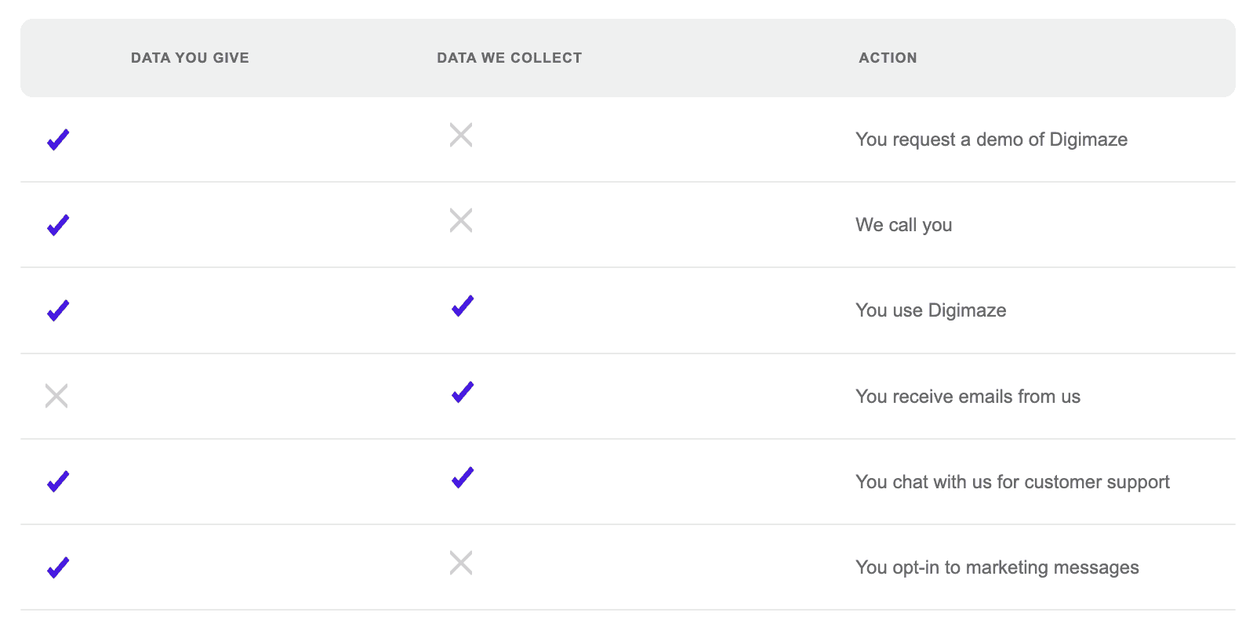Click the grey cross in the marketing opt-in row
The image size is (1253, 627).
[461, 563]
